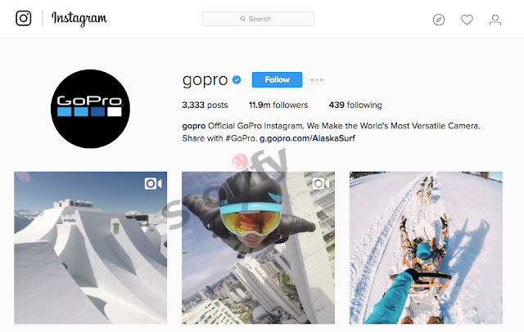Click the video camera icon on snow ramp post
This screenshot has height=332, width=524.
pos(153,183)
